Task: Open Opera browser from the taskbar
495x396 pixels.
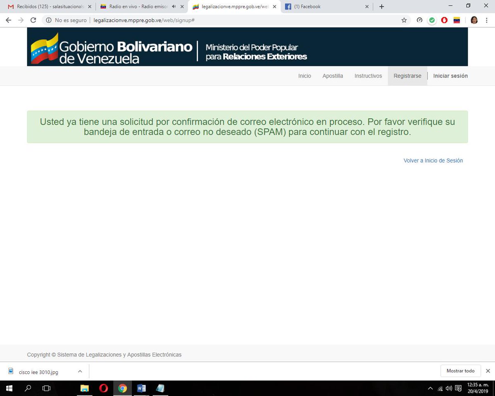Action: (104, 388)
